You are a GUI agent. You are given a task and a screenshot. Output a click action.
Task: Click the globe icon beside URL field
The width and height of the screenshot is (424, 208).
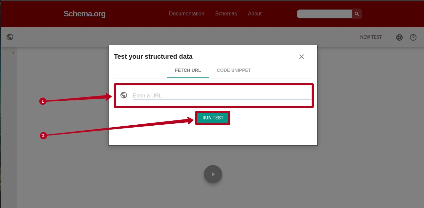124,95
